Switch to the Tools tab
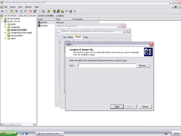The width and height of the screenshot is (181, 136). click(x=85, y=37)
